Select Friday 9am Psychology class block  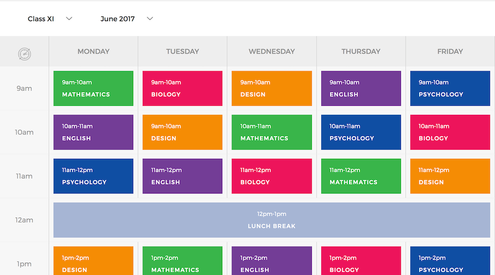[450, 89]
